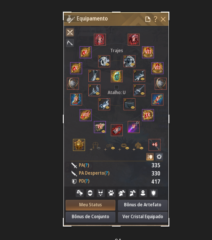
Task: Click the document page icon in header
Action: (x=148, y=19)
